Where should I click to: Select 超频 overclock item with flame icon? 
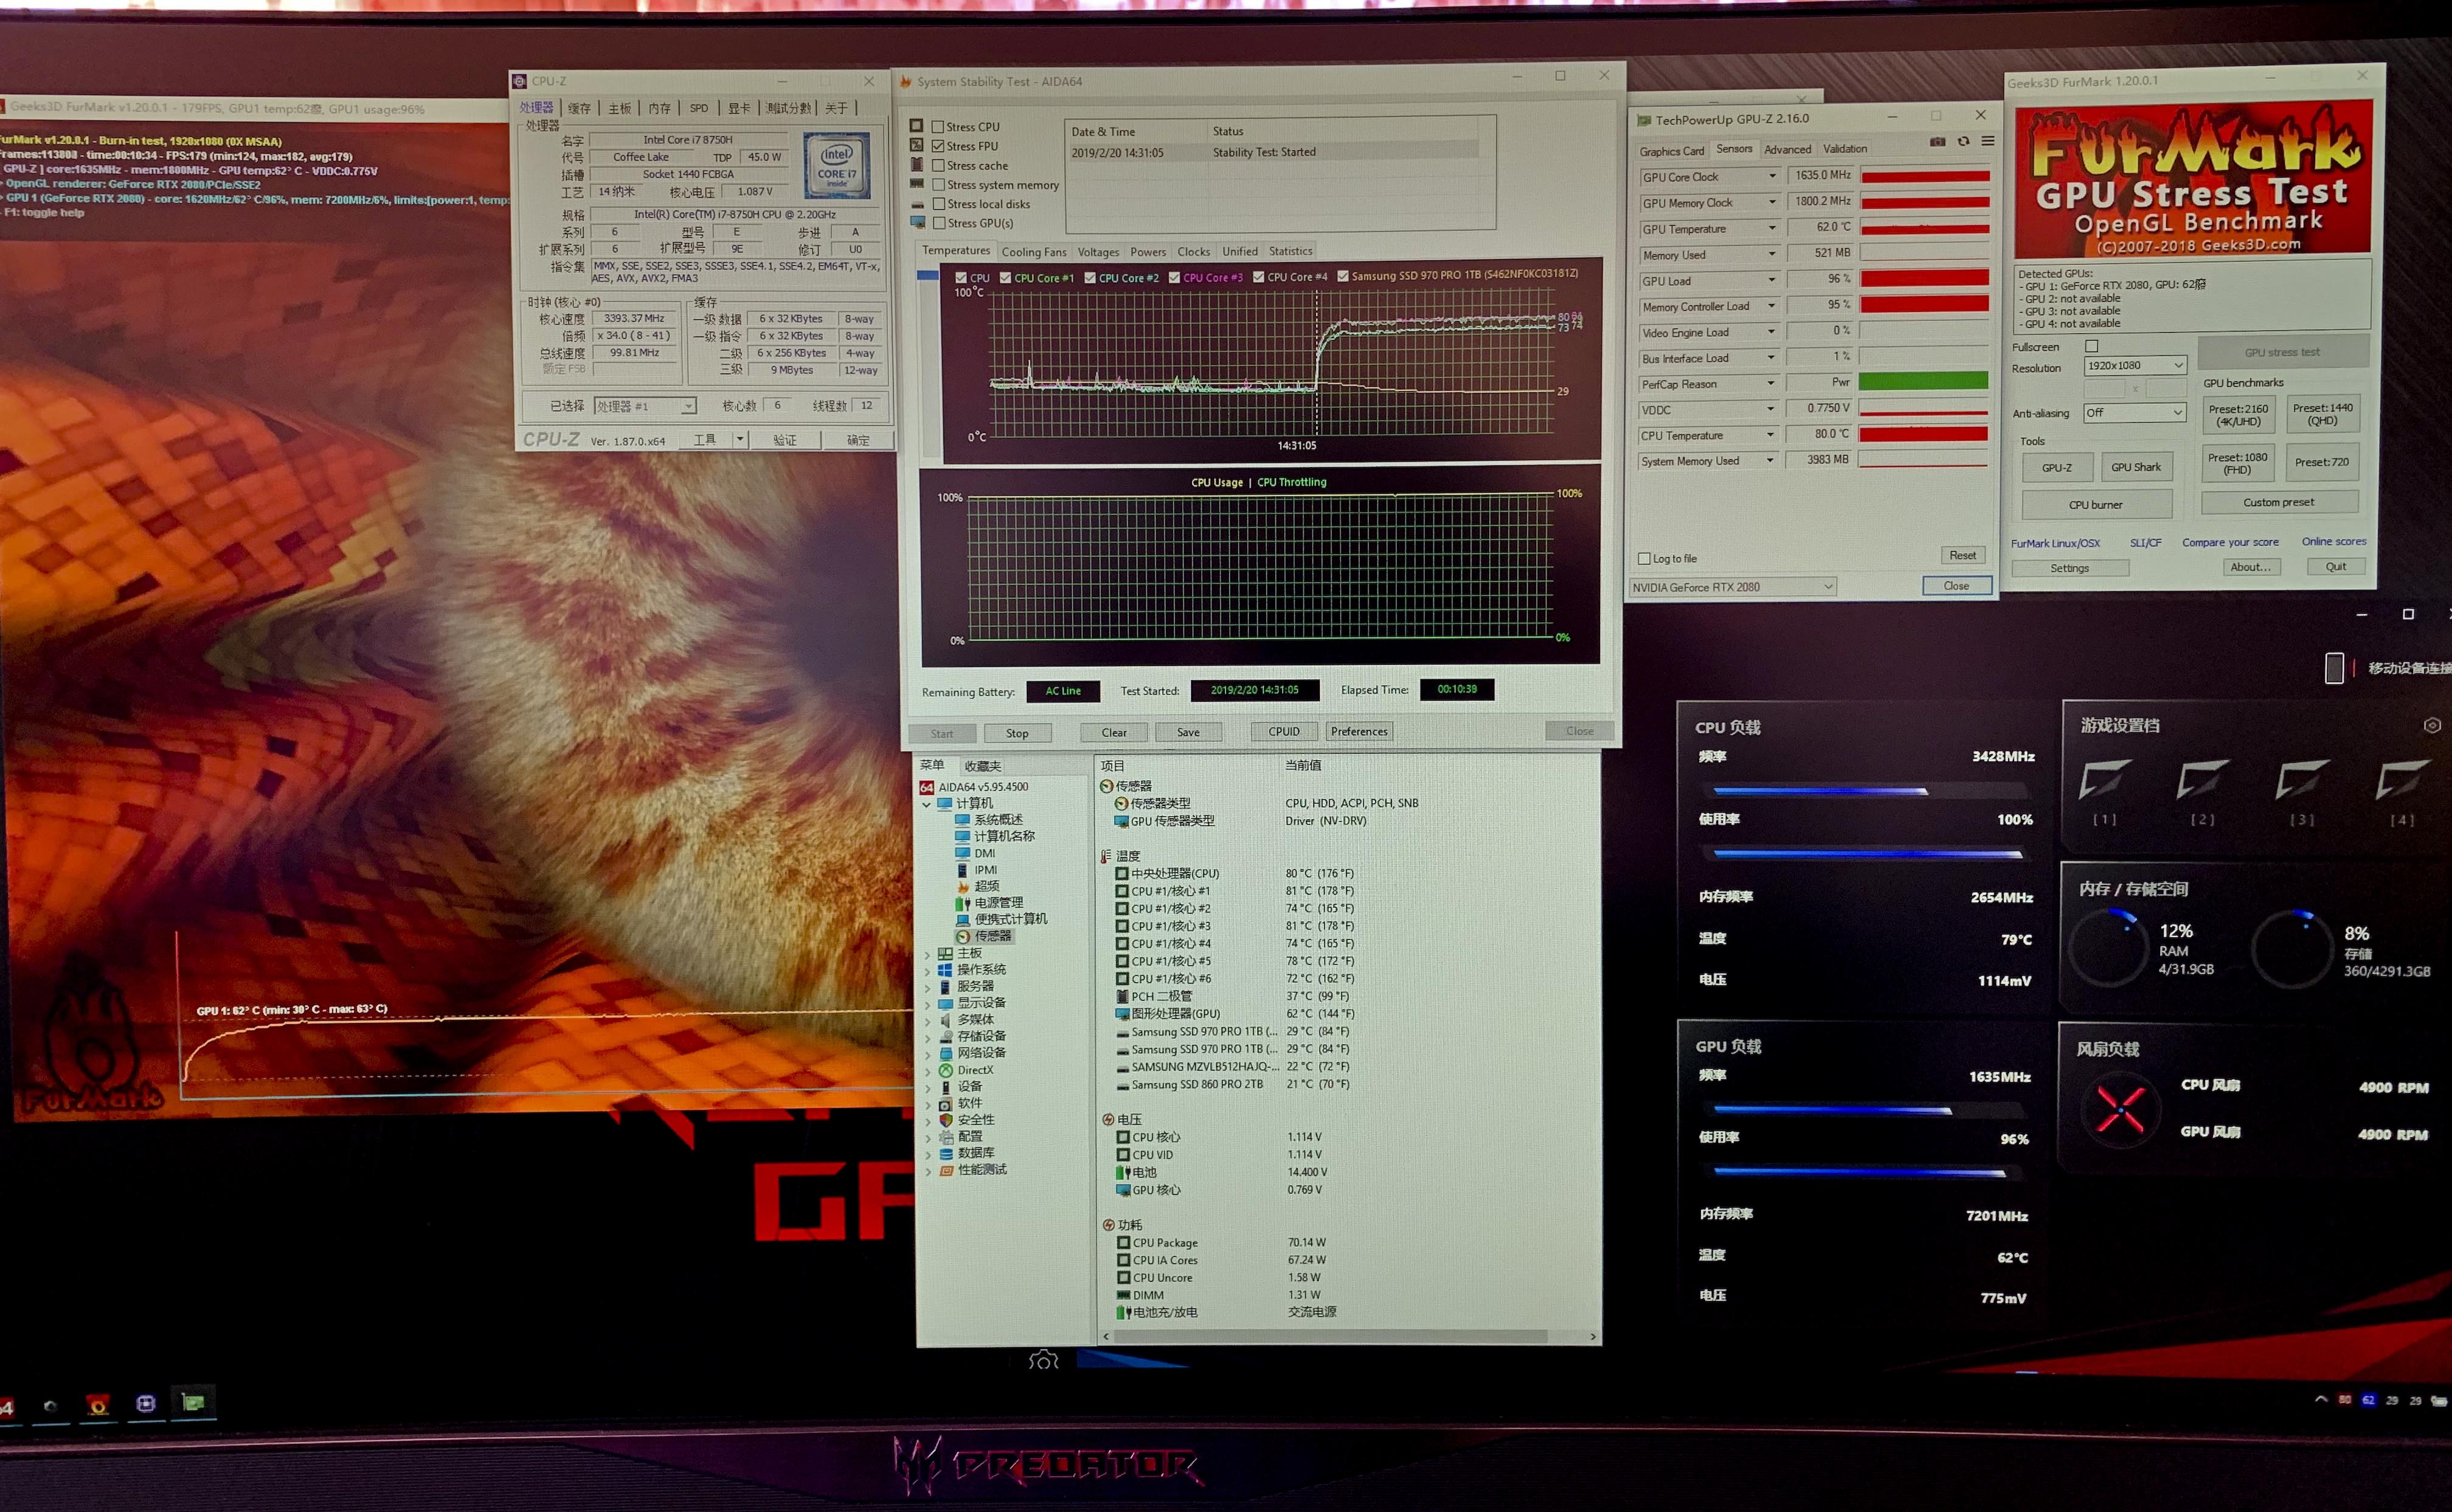978,886
